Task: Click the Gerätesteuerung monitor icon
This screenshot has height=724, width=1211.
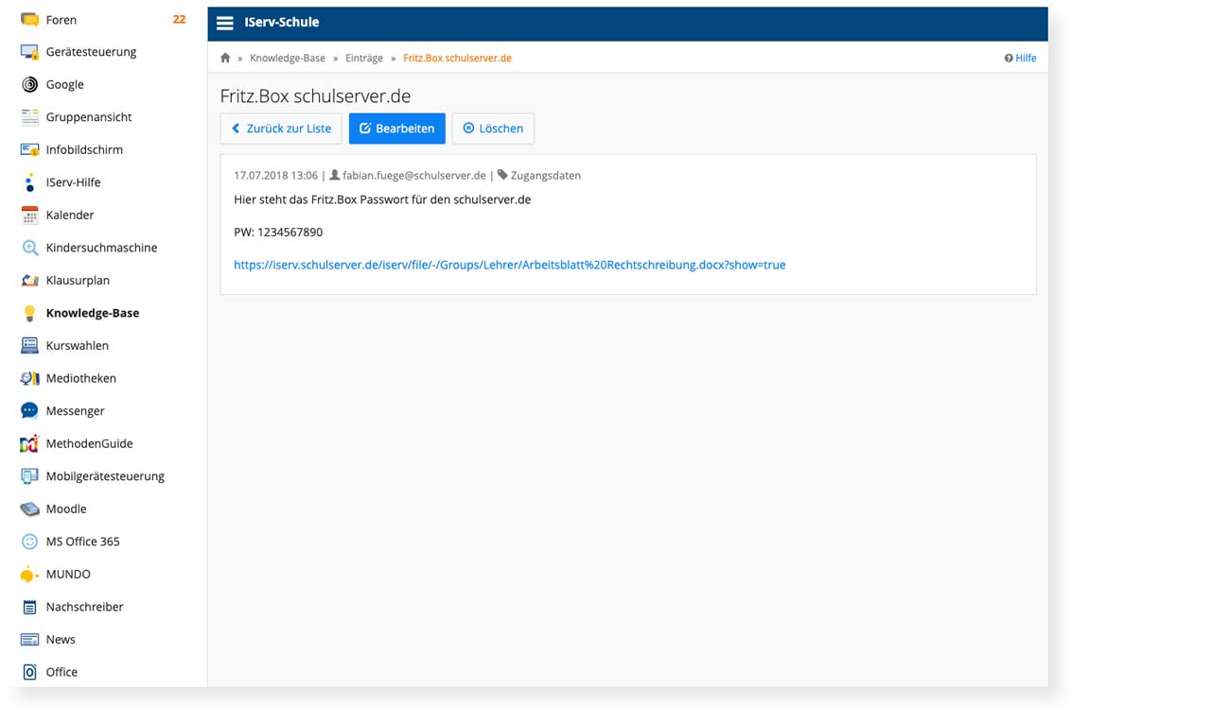Action: pyautogui.click(x=29, y=52)
